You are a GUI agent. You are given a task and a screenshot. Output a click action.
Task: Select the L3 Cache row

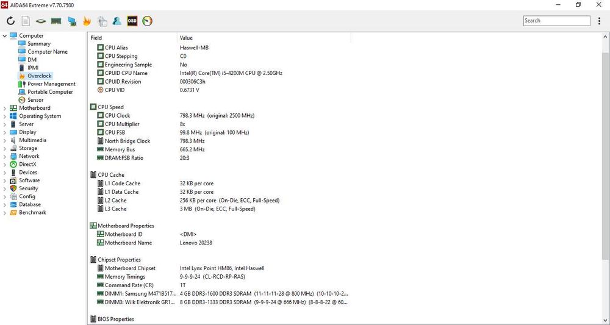[x=220, y=209]
